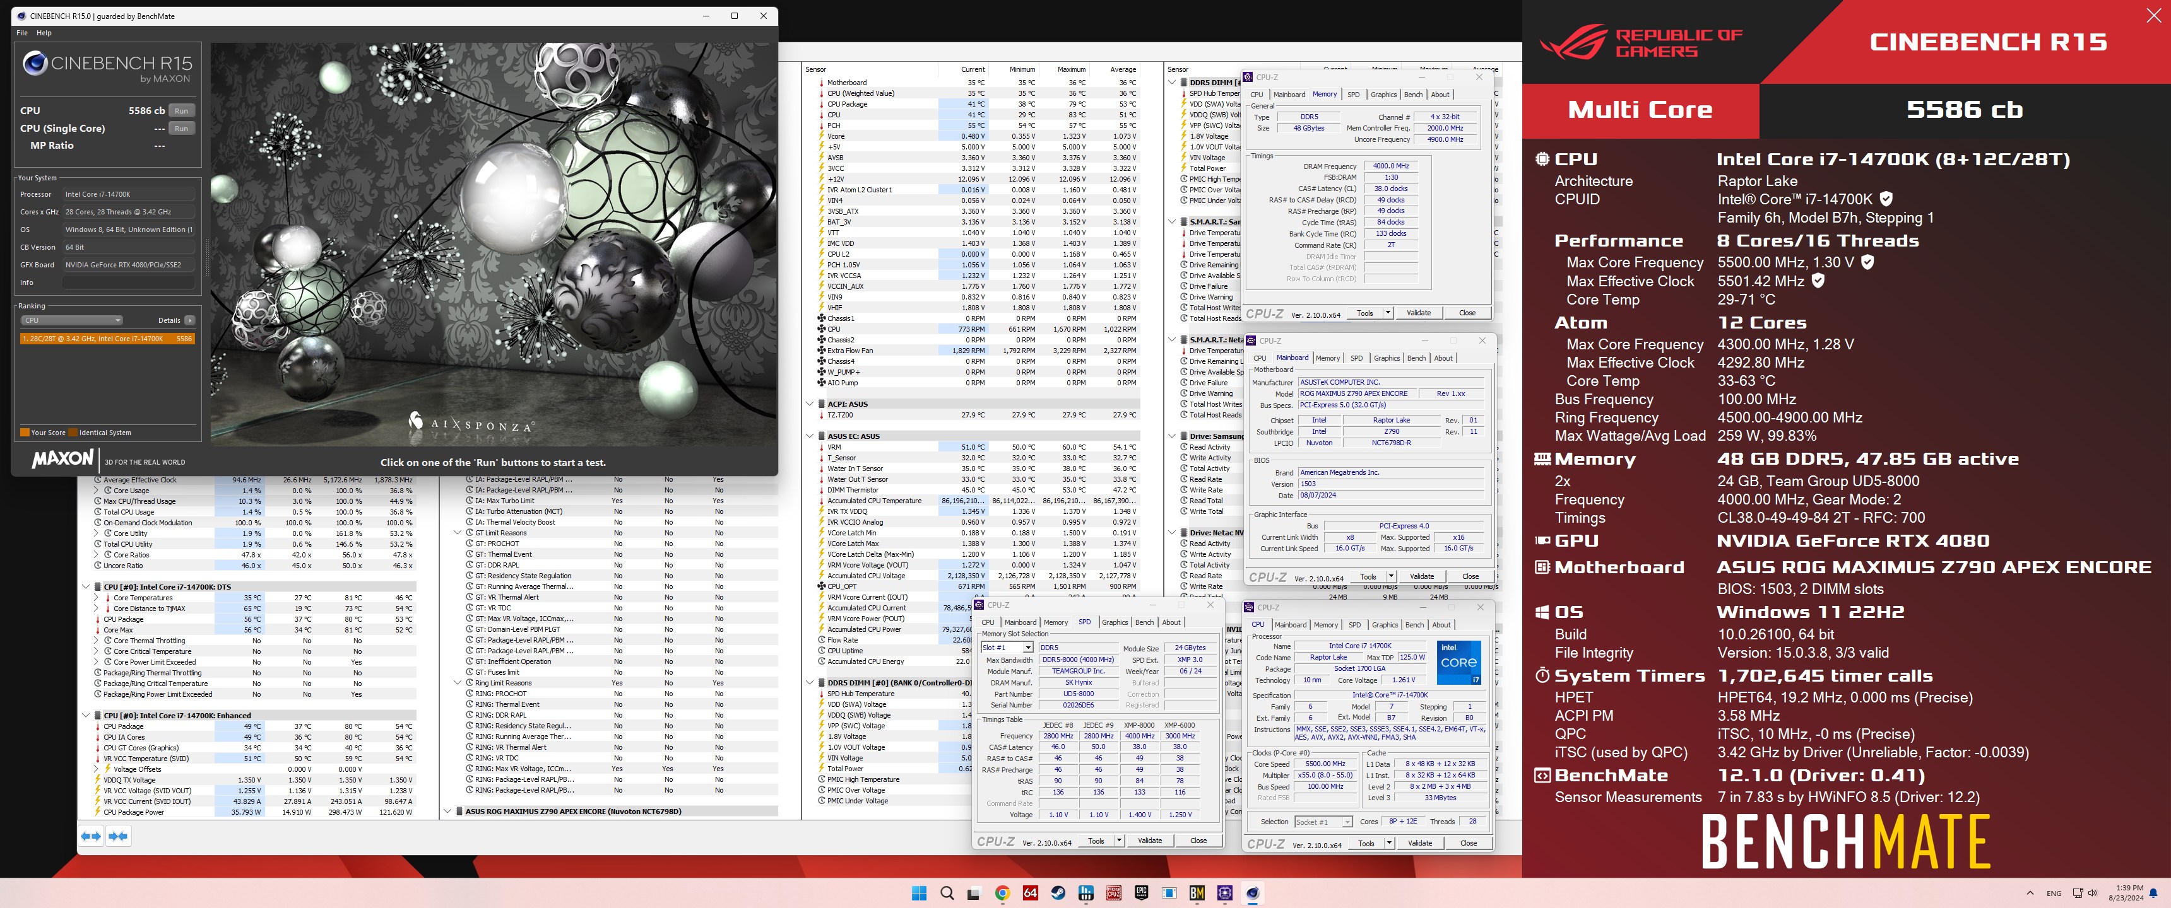
Task: Collapse the CPU [#0] DTS sensor group
Action: click(x=86, y=587)
